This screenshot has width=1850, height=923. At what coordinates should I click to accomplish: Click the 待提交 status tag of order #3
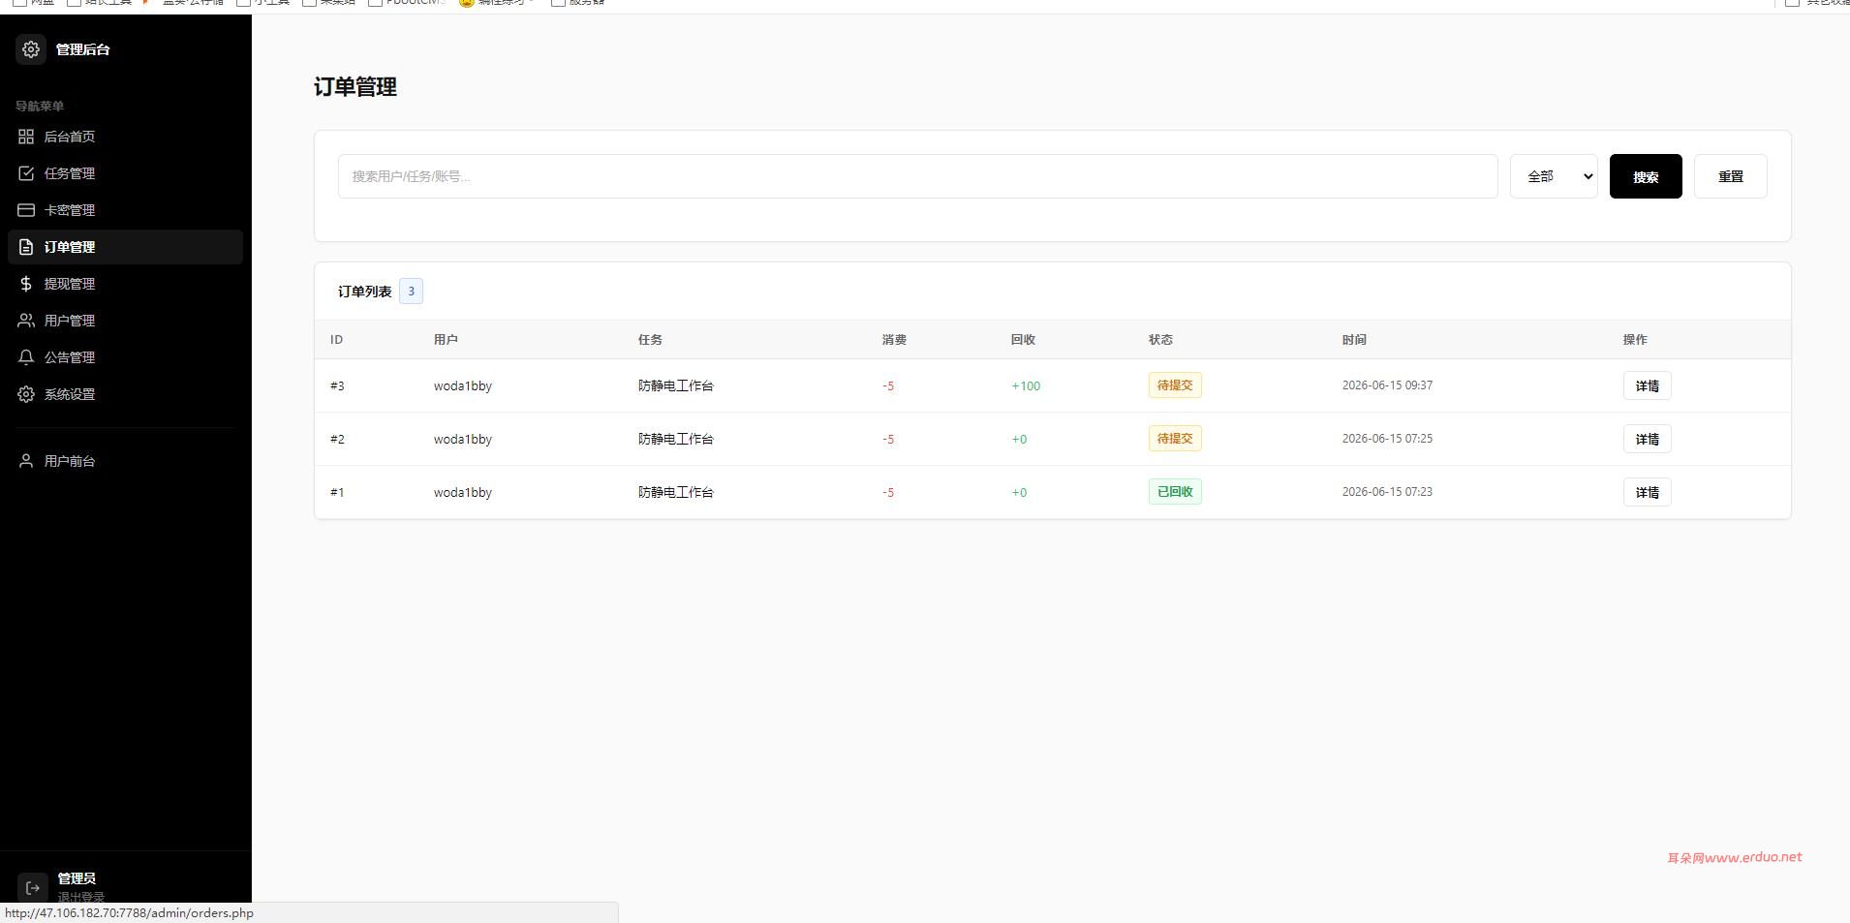click(1175, 385)
